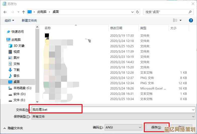Change the view layout icon
The width and height of the screenshot is (197, 134).
point(175,20)
